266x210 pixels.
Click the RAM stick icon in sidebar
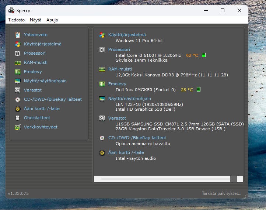click(x=17, y=62)
